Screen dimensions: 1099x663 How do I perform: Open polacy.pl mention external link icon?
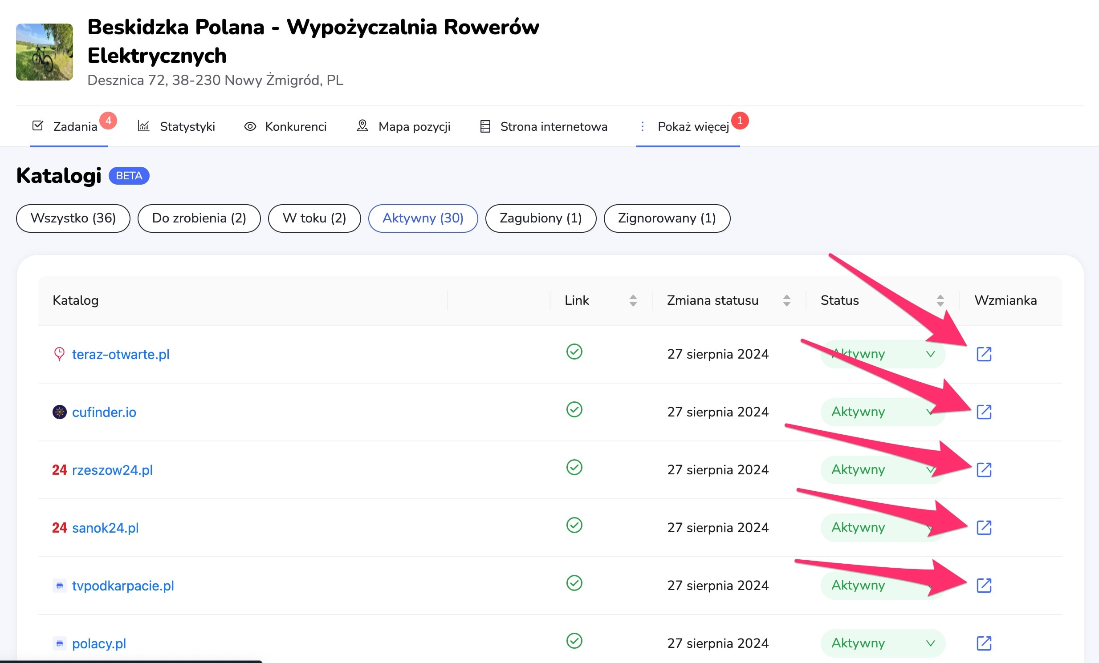click(984, 643)
